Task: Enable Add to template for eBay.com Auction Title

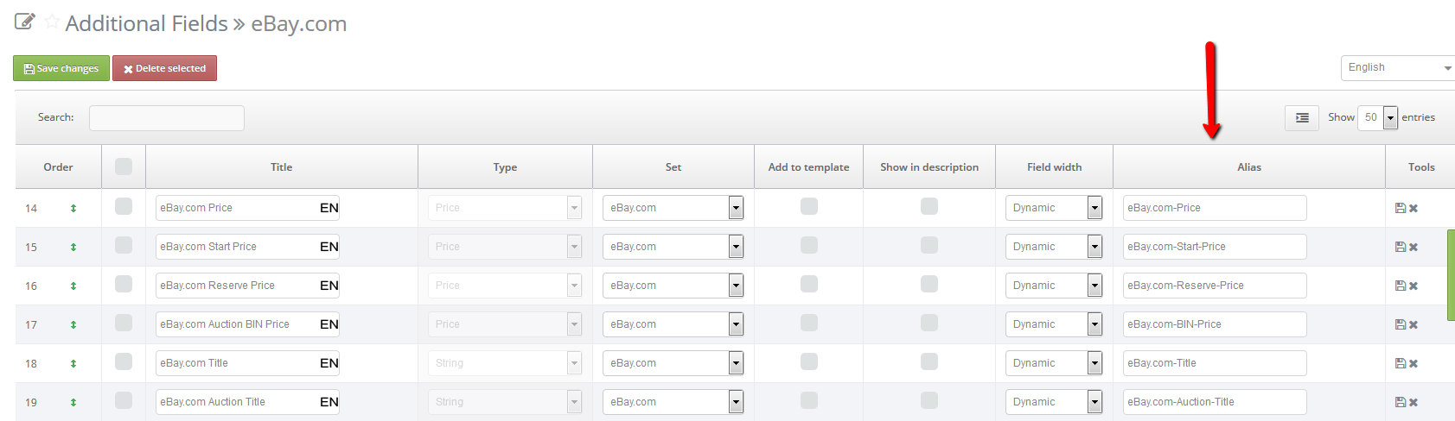Action: pyautogui.click(x=809, y=400)
